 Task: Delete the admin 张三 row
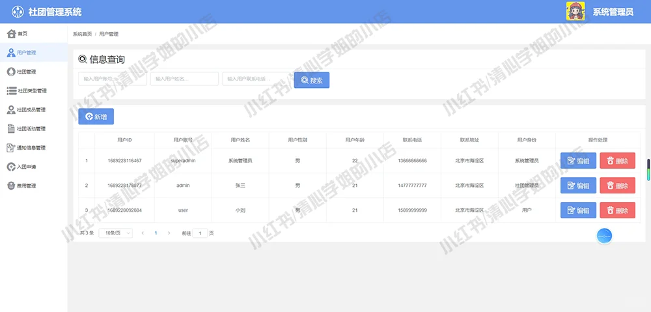click(617, 185)
